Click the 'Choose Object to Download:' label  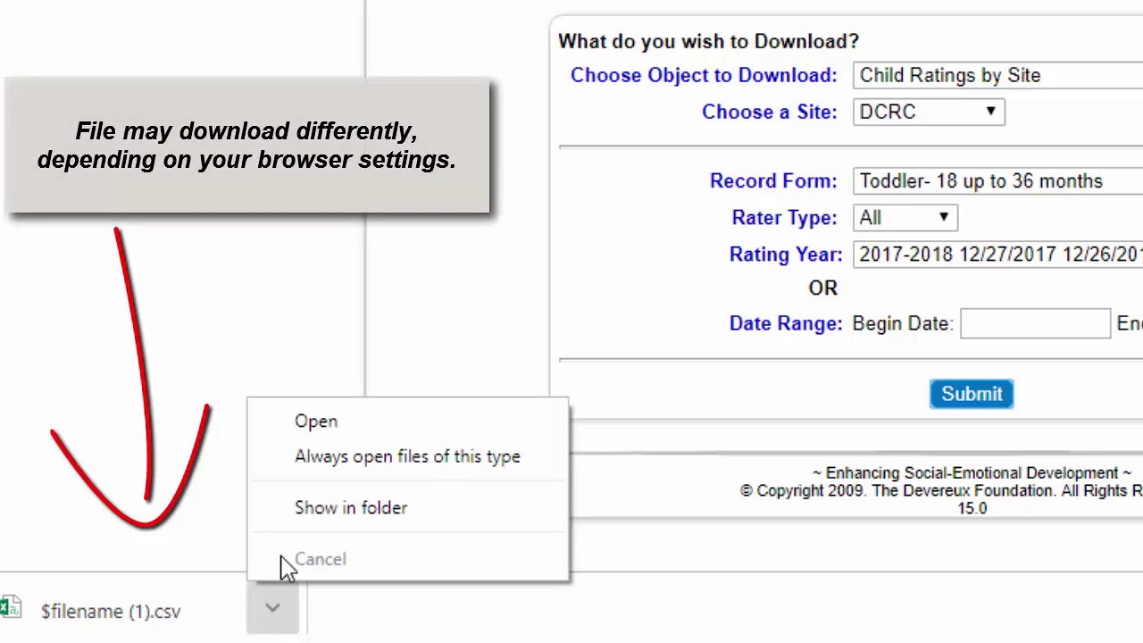(704, 76)
